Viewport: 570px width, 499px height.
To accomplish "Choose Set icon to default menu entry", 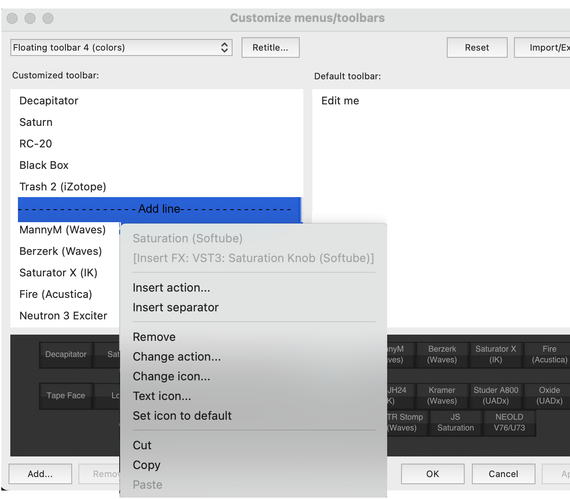I will [x=254, y=416].
